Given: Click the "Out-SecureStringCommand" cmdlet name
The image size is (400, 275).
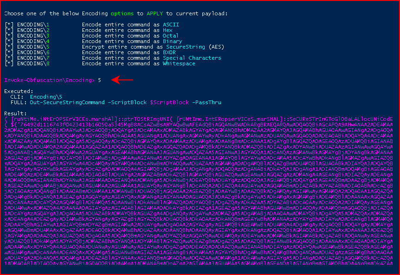Looking at the screenshot, I should pyautogui.click(x=67, y=103).
